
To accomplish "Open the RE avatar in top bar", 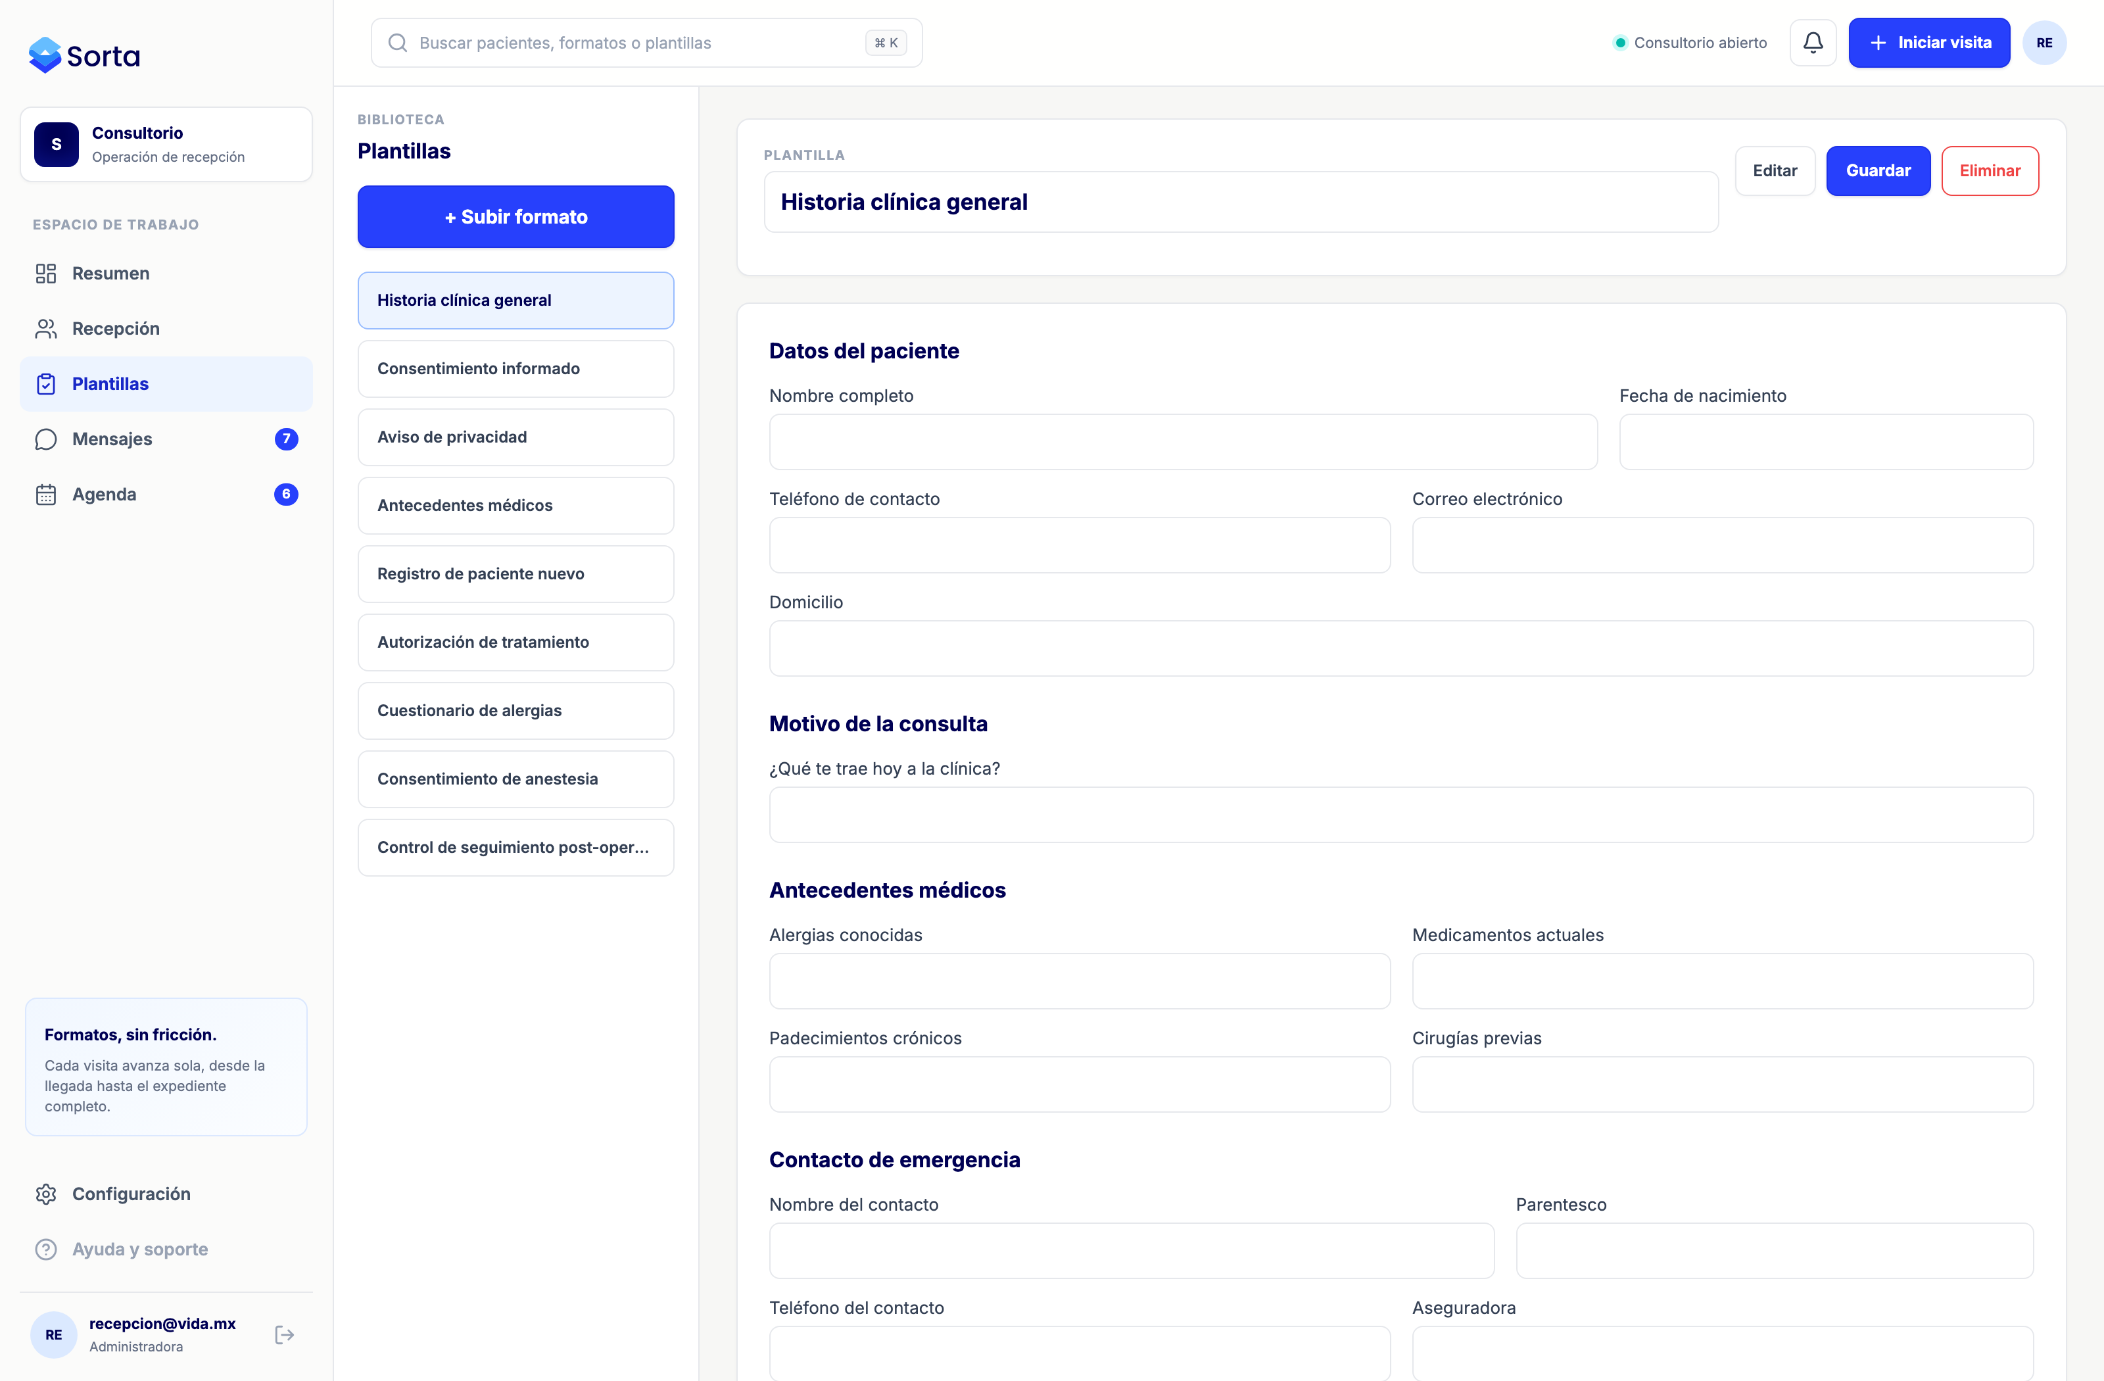I will coord(2044,43).
